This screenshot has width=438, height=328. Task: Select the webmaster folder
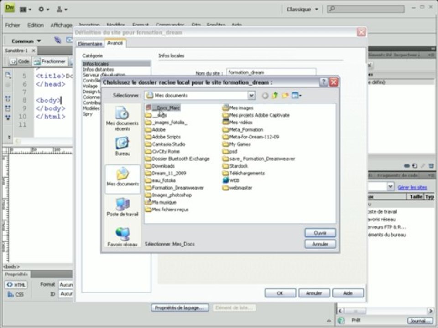(237, 187)
